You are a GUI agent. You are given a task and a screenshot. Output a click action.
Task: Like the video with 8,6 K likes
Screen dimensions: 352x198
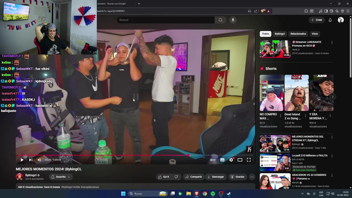pos(163,177)
